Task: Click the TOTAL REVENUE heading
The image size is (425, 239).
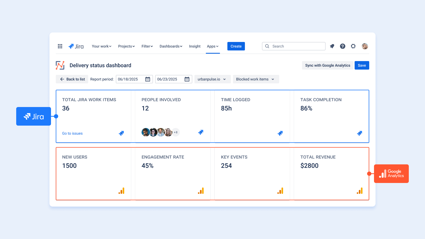Action: click(x=318, y=157)
